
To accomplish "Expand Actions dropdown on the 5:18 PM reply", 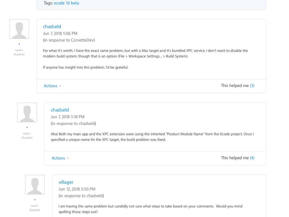I will [60, 158].
